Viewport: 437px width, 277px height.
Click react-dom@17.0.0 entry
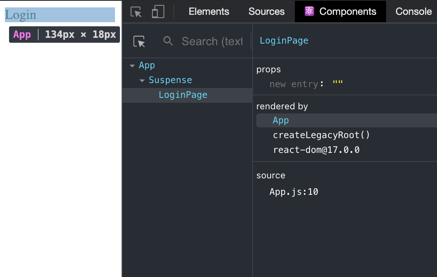[x=316, y=150]
